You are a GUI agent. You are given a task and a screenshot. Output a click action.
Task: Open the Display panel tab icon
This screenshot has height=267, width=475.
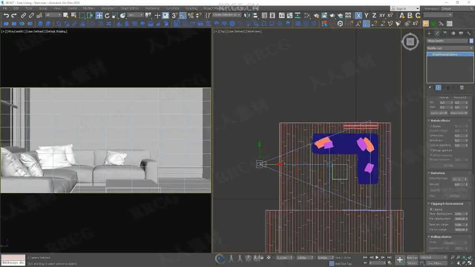[461, 33]
